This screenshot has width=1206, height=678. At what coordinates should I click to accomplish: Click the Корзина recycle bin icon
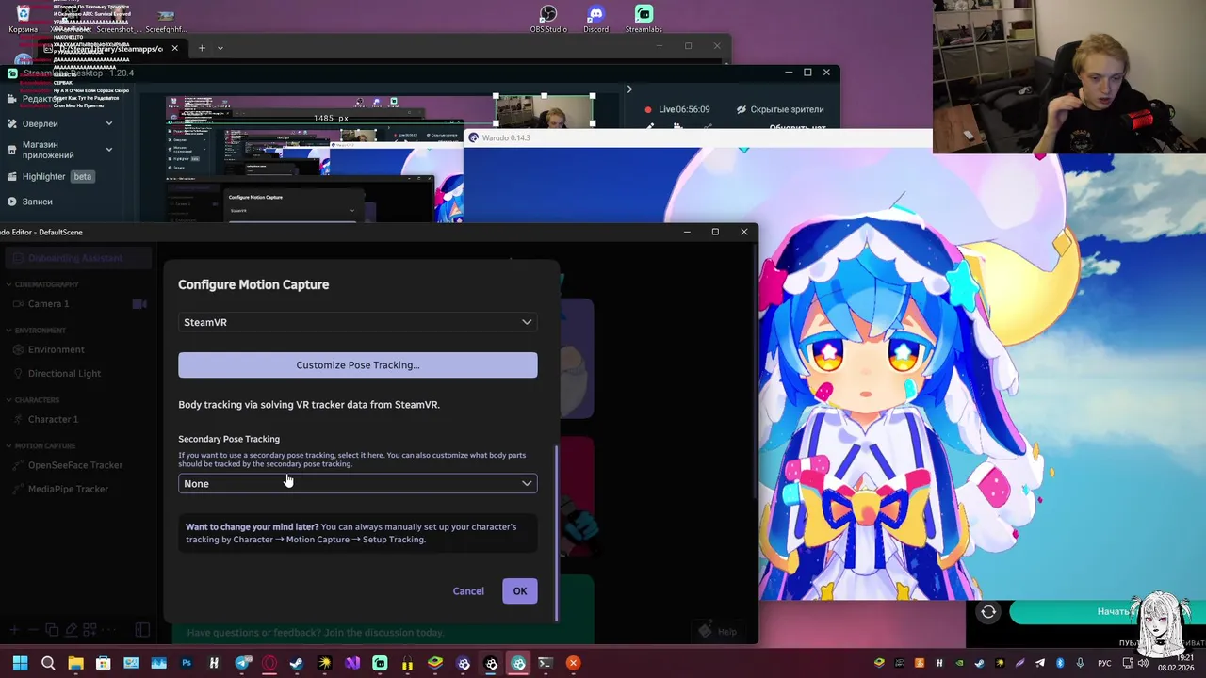click(x=23, y=19)
